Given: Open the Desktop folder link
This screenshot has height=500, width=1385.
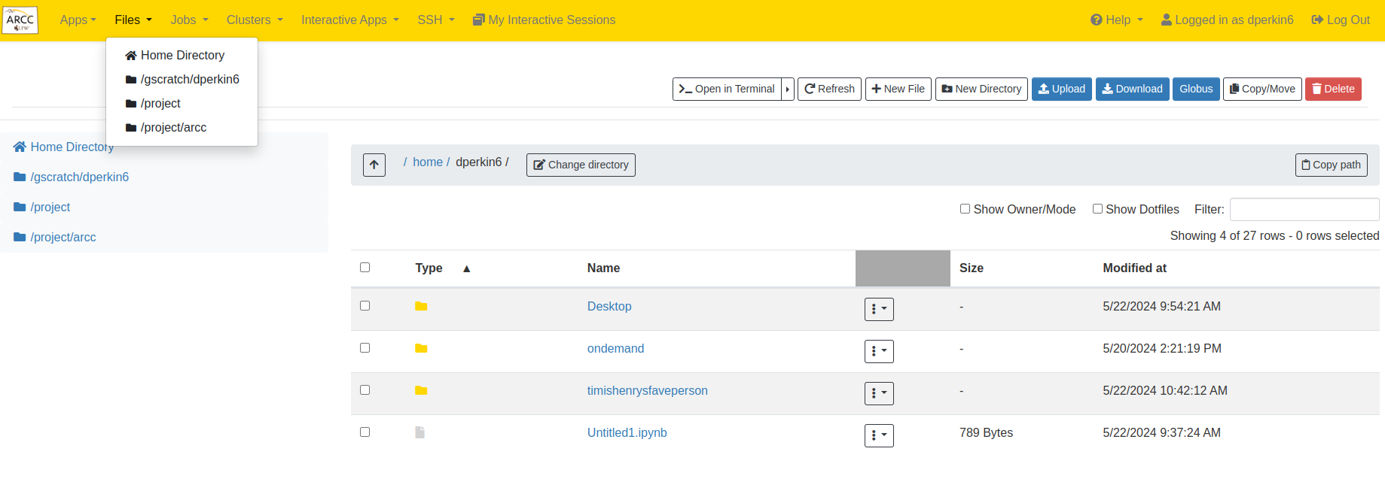Looking at the screenshot, I should click(x=609, y=307).
